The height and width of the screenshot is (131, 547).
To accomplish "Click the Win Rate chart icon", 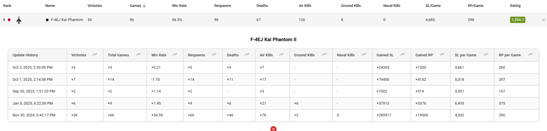I will pyautogui.click(x=175, y=55).
